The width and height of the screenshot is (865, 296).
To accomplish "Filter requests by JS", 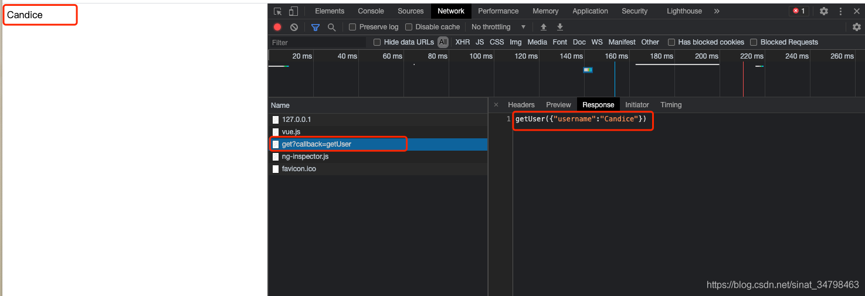I will (480, 42).
